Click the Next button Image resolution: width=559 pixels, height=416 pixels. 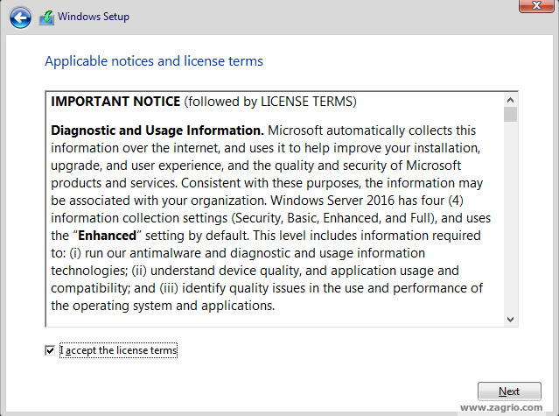[509, 391]
